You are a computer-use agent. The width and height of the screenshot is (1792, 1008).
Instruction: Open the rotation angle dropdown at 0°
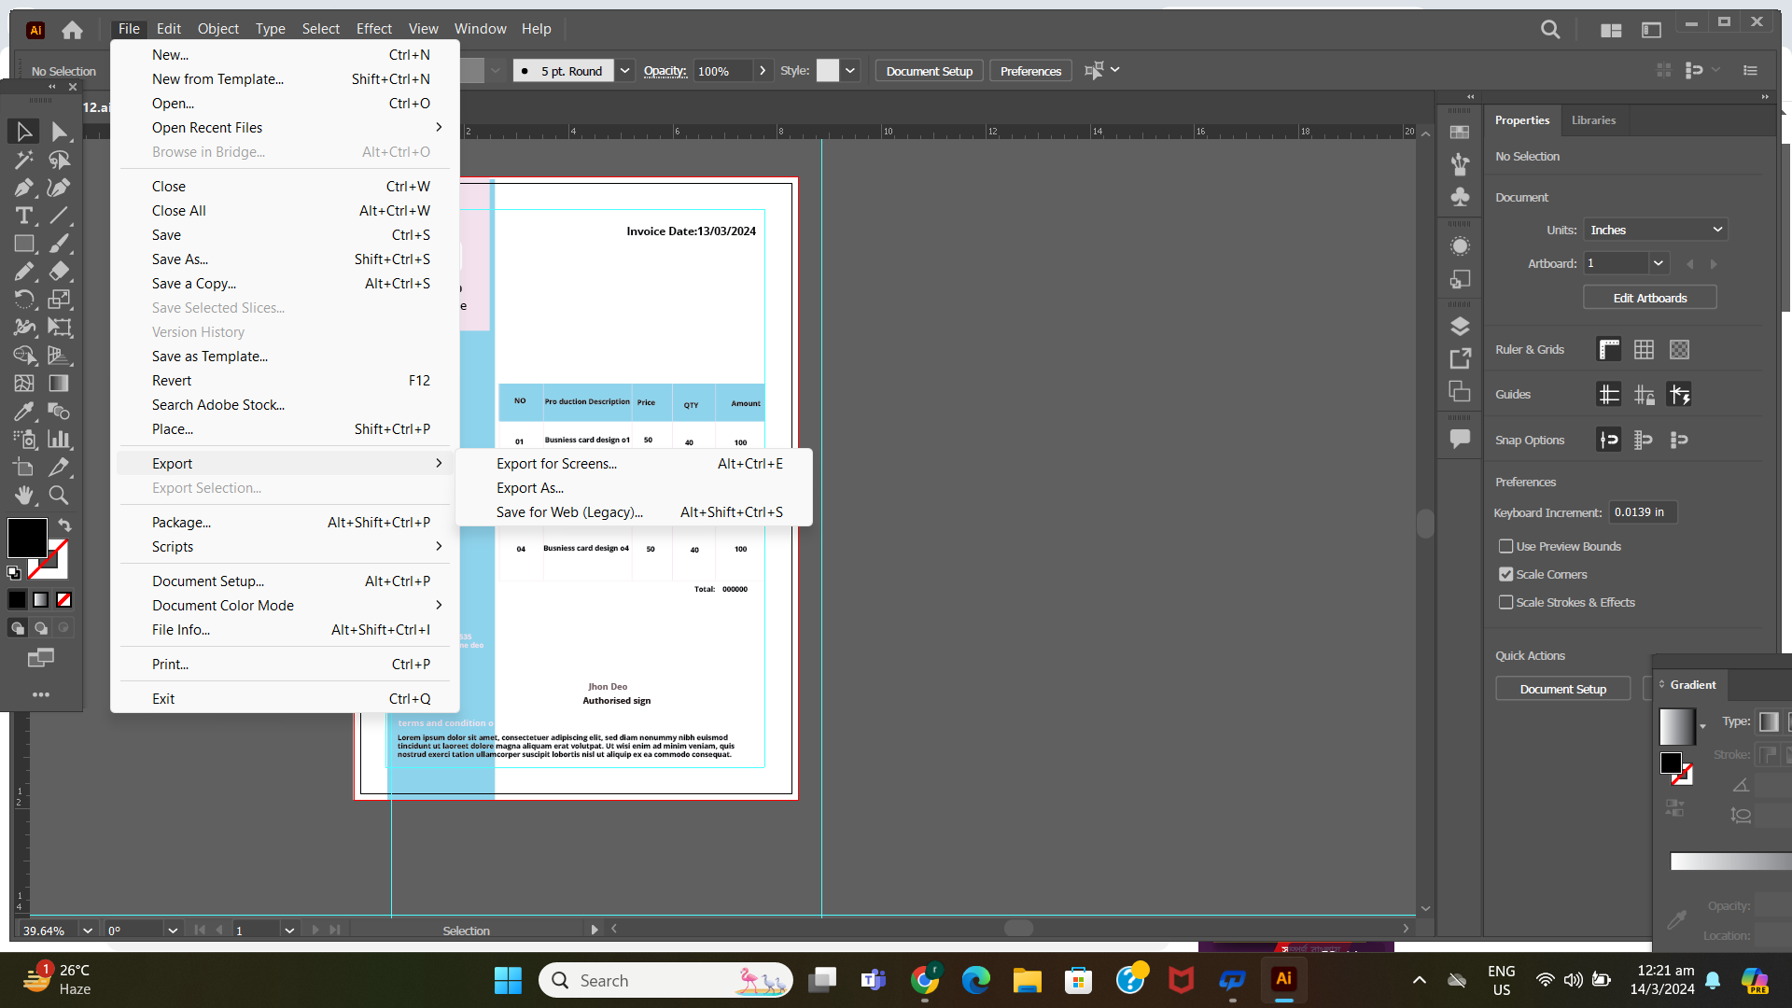(x=172, y=931)
